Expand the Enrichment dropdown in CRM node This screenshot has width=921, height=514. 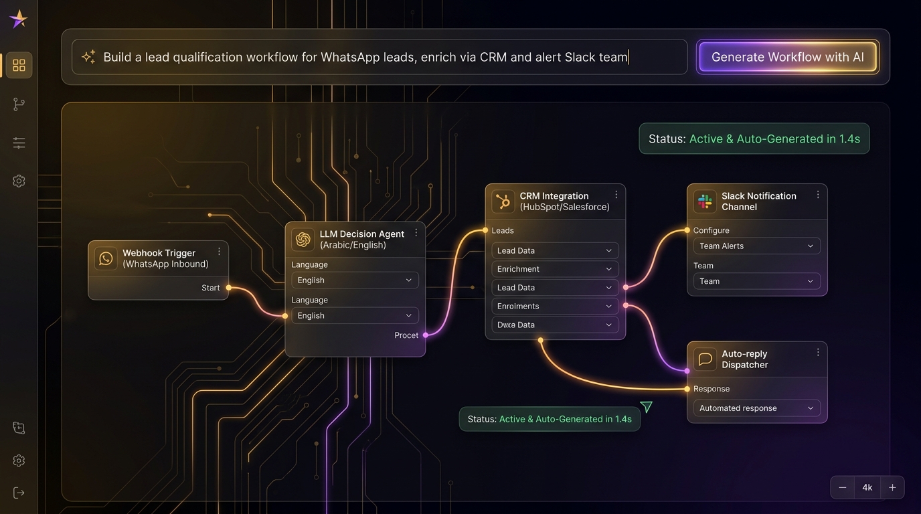point(555,269)
